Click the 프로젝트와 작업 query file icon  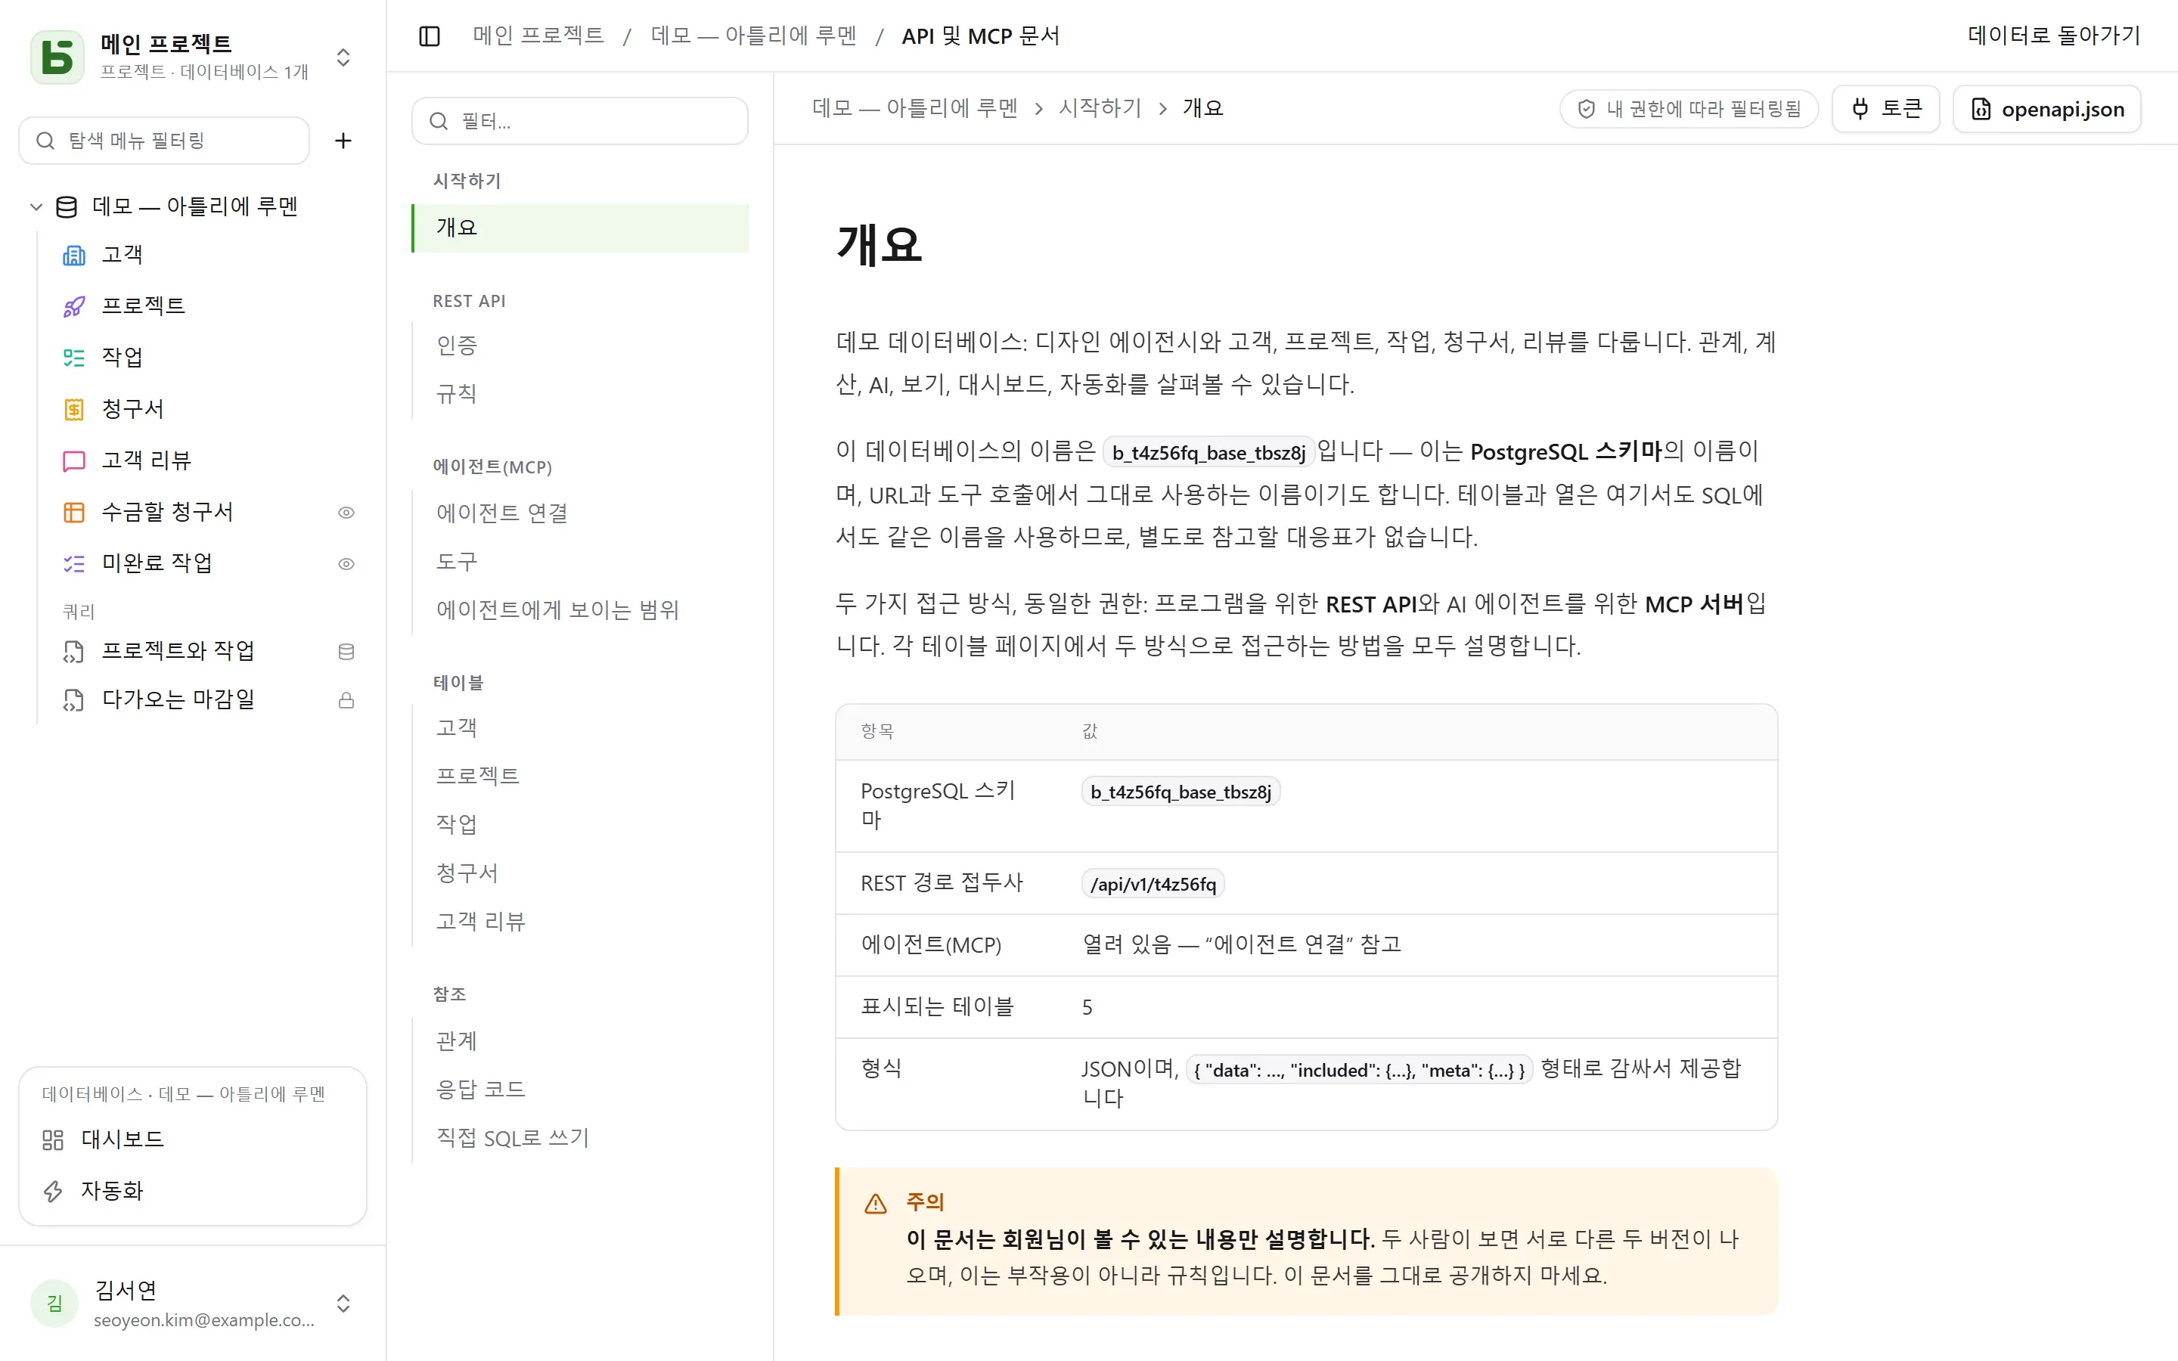pyautogui.click(x=74, y=651)
